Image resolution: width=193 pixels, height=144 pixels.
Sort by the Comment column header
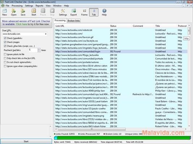pyautogui.click(x=143, y=26)
